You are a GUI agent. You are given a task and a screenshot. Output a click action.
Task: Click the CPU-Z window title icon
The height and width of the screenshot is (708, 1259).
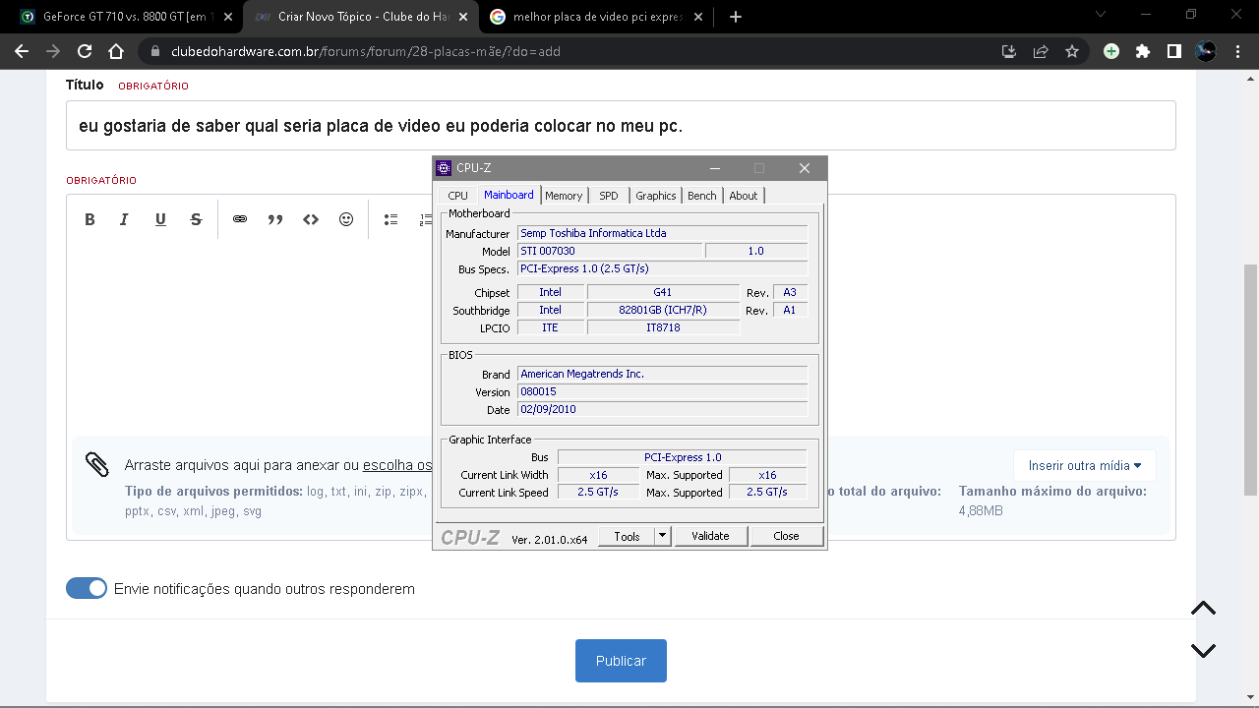tap(444, 168)
